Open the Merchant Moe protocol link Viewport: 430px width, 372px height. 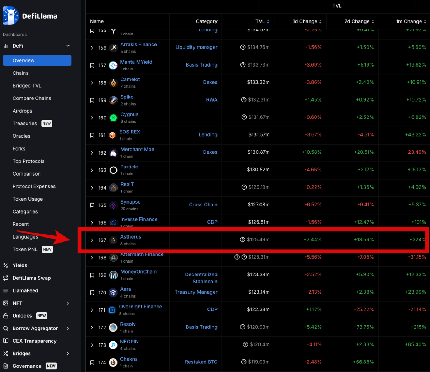137,149
